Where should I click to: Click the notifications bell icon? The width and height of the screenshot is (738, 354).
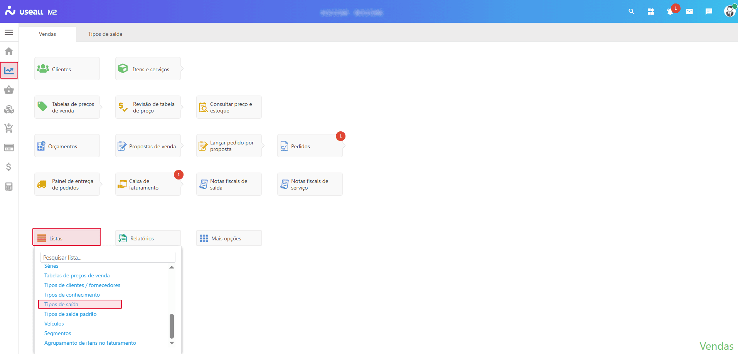pos(670,12)
